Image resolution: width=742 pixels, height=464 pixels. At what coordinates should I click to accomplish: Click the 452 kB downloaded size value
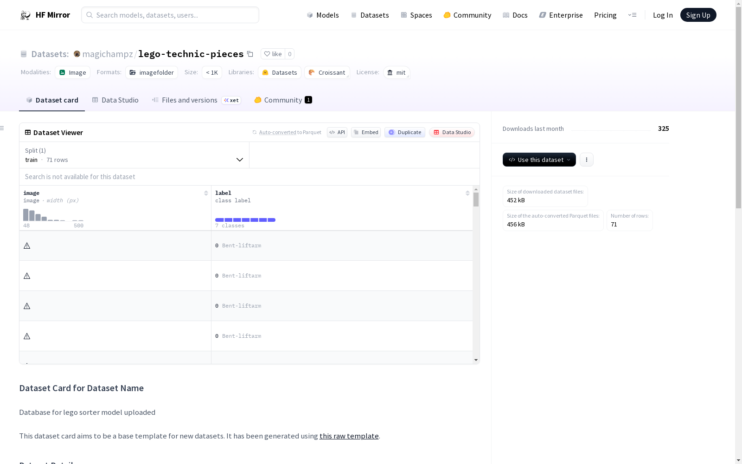pyautogui.click(x=516, y=200)
